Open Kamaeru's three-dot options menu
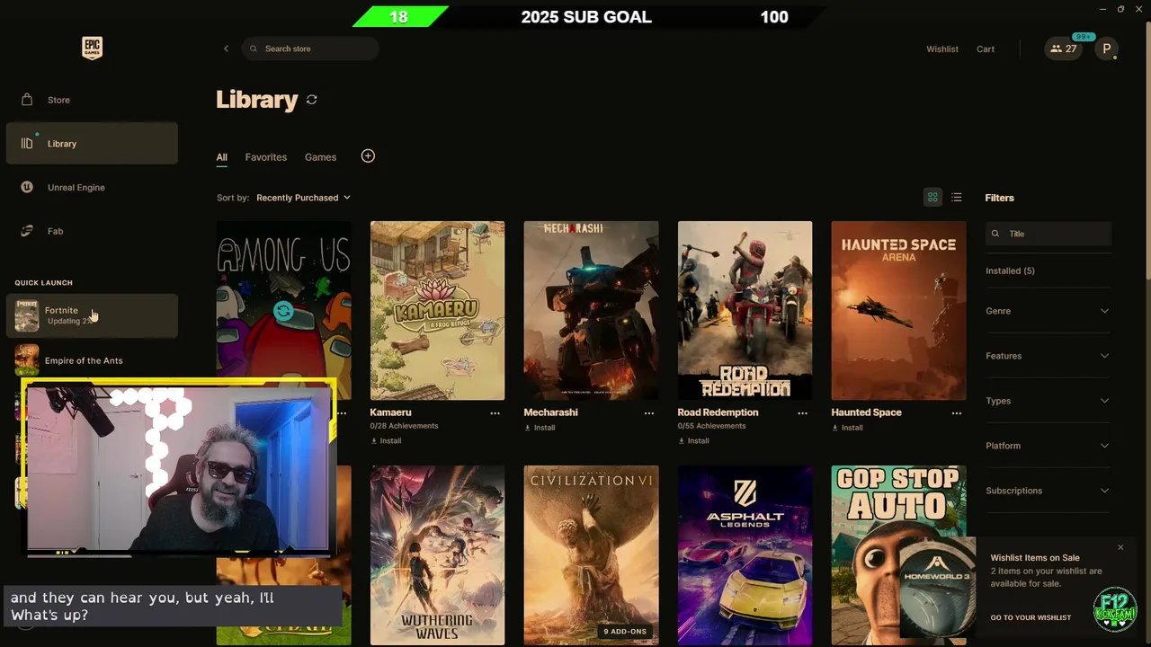The height and width of the screenshot is (647, 1151). pyautogui.click(x=495, y=413)
